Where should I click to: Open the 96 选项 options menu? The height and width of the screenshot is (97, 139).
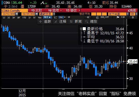point(53,11)
